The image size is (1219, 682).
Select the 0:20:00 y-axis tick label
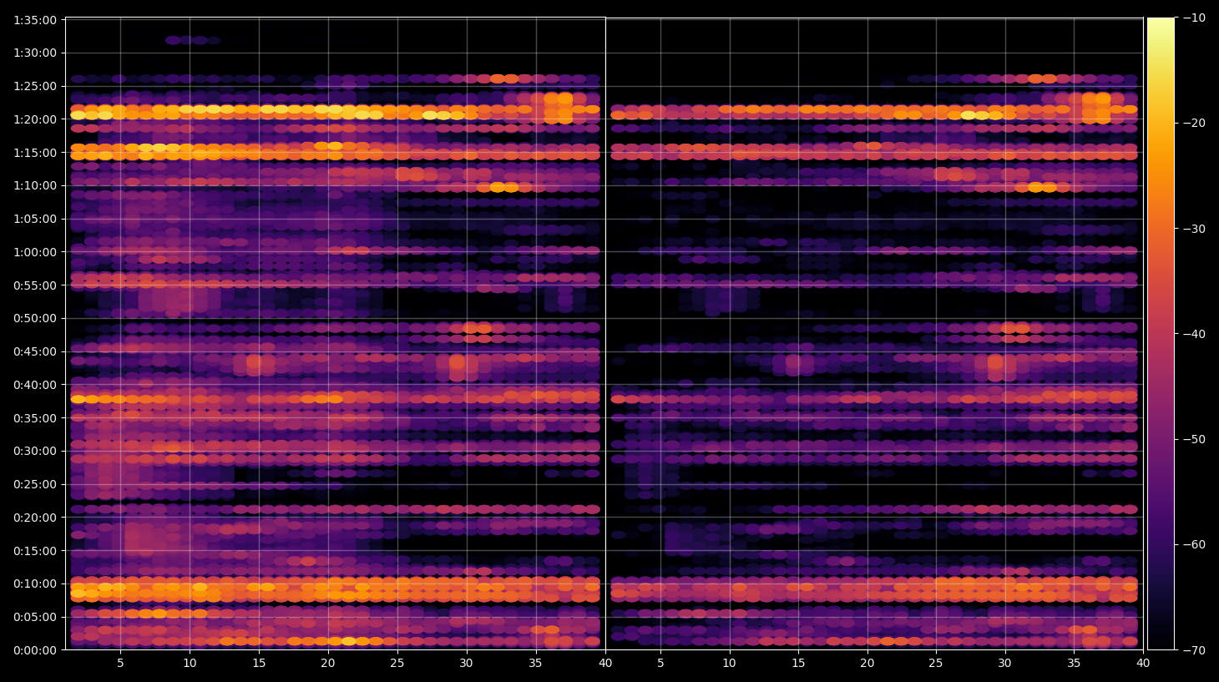coord(35,518)
